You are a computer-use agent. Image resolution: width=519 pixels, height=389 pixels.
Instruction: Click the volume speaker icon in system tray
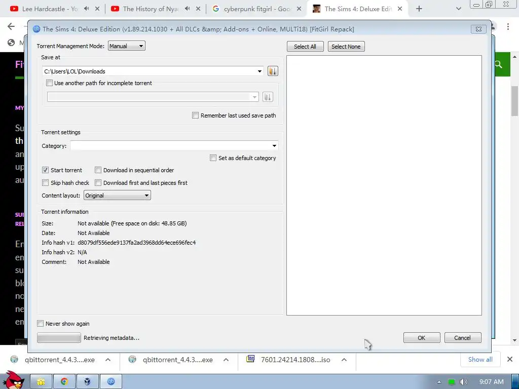point(463,382)
